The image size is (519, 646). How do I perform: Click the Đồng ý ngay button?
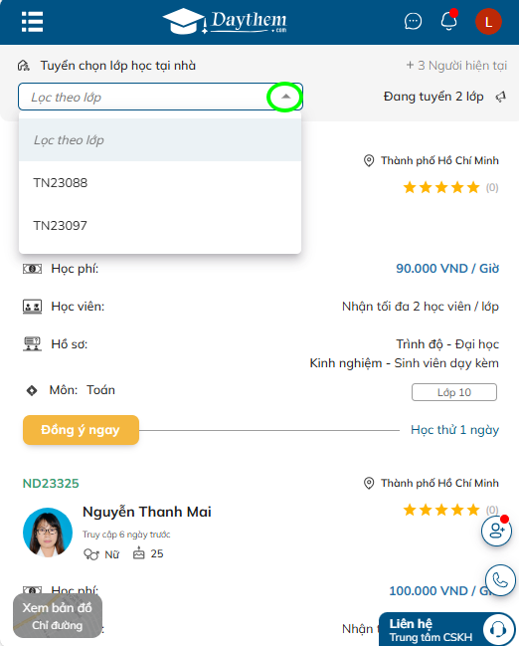point(81,430)
